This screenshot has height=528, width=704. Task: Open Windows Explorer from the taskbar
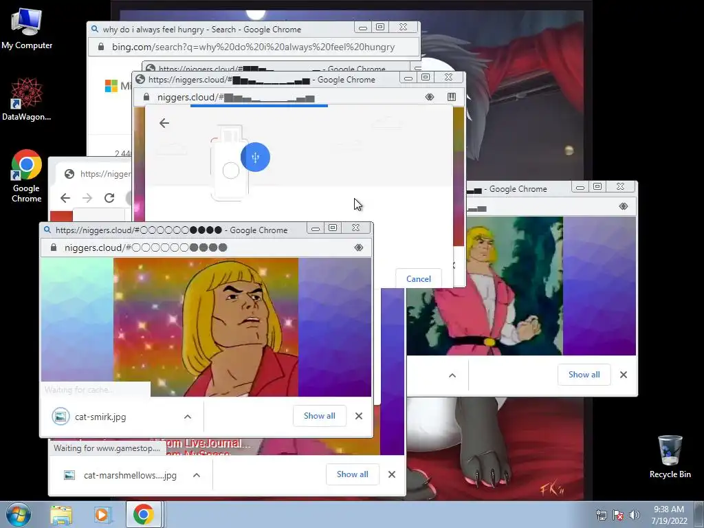pos(61,515)
